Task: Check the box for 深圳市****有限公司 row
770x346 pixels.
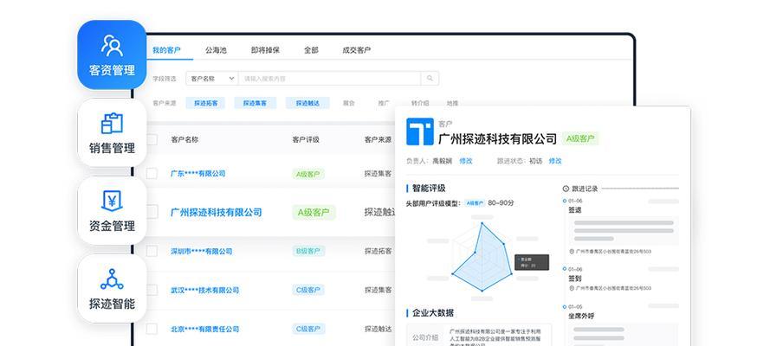Action: click(152, 252)
